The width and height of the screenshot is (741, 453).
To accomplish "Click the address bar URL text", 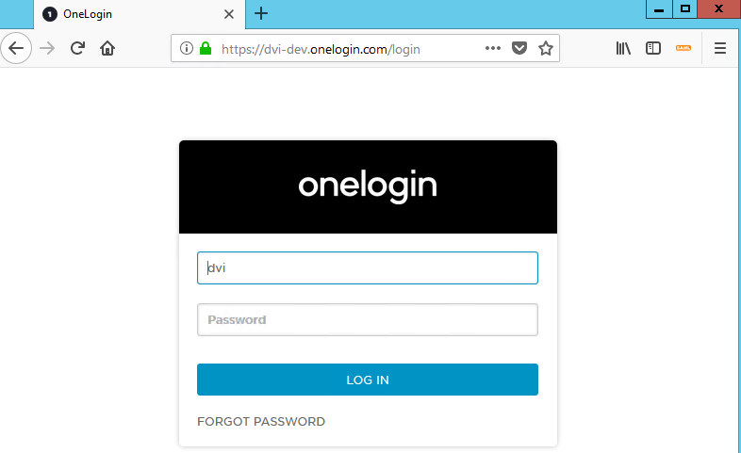I will (x=321, y=49).
